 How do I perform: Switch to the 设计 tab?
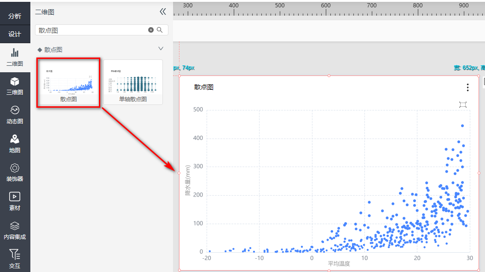click(x=15, y=34)
